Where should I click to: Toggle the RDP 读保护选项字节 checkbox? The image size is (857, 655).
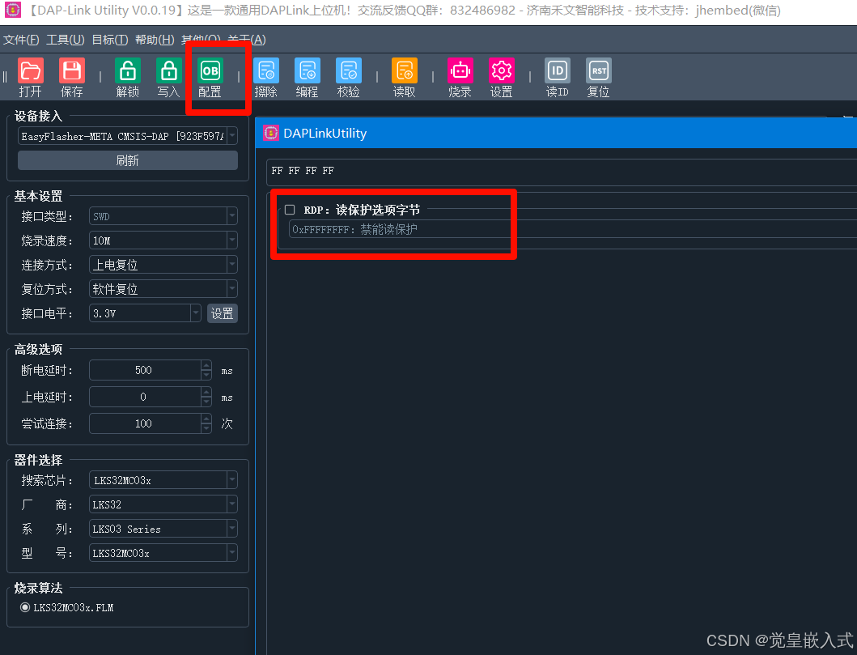click(290, 210)
